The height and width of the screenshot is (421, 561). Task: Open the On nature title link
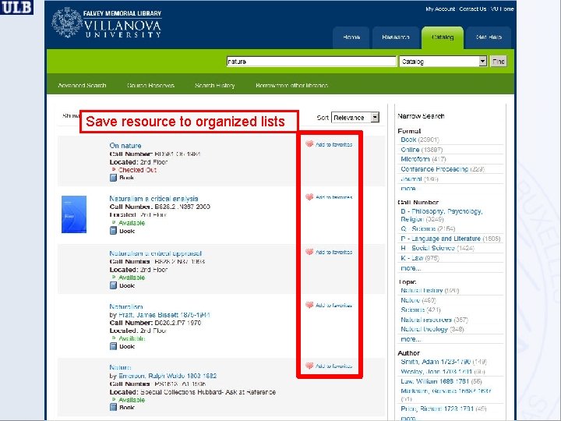click(x=125, y=145)
